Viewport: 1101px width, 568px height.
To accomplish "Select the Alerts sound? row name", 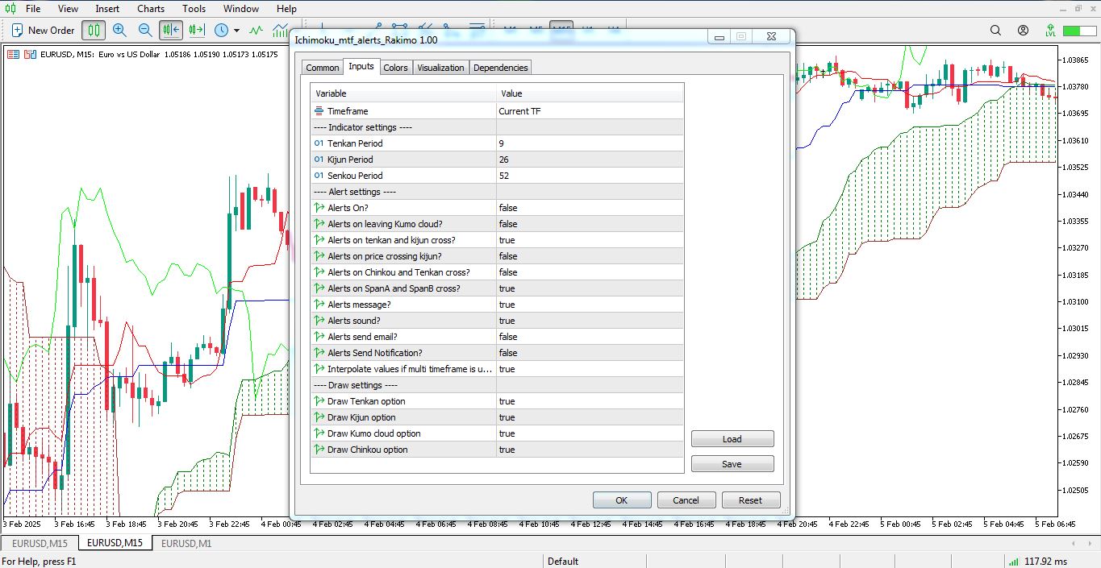I will coord(353,321).
